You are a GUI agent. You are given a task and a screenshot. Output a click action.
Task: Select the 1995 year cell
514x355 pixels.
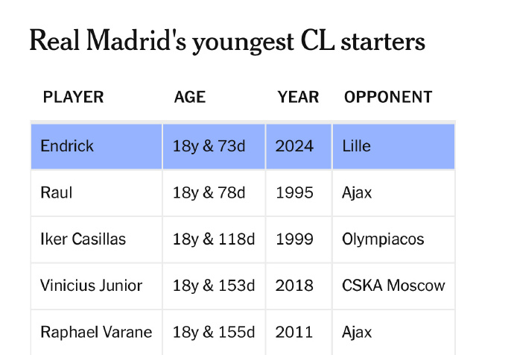(x=299, y=193)
